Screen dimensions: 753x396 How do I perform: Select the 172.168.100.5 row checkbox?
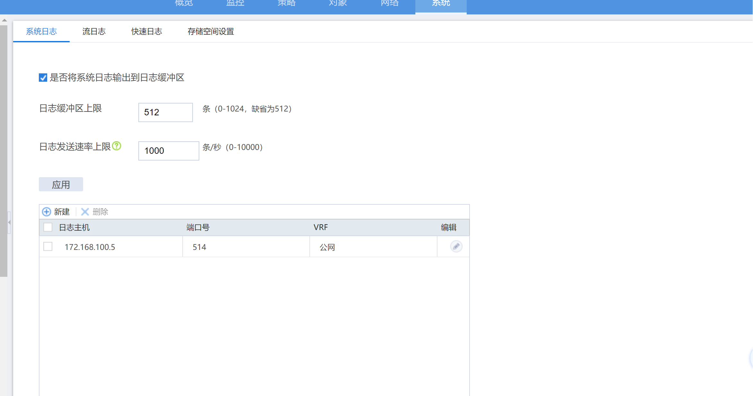48,246
